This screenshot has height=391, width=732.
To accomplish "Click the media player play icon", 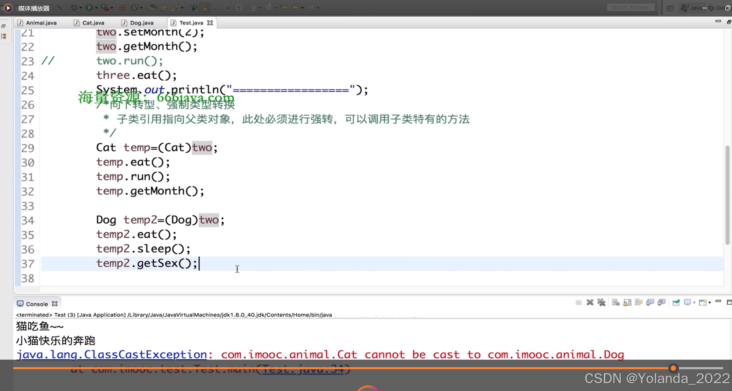I will pyautogui.click(x=7, y=8).
